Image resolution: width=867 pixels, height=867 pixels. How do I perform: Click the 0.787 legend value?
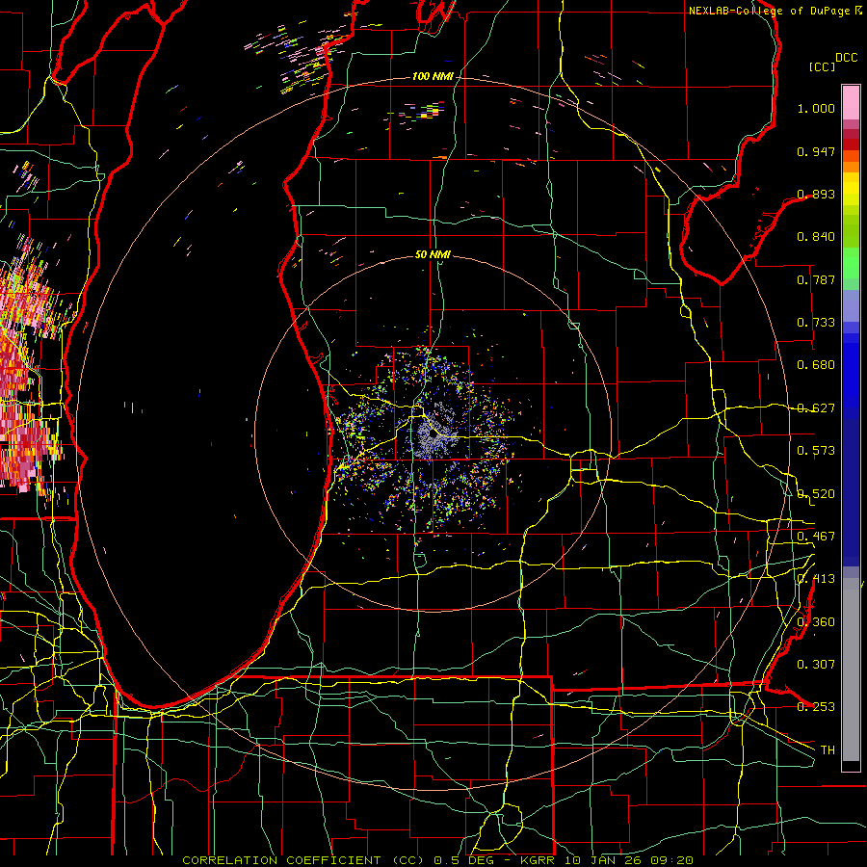(816, 279)
